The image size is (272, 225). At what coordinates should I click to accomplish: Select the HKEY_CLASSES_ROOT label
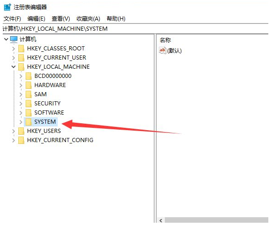56,49
